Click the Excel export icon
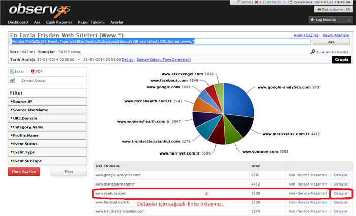The image size is (356, 216). tap(12, 72)
